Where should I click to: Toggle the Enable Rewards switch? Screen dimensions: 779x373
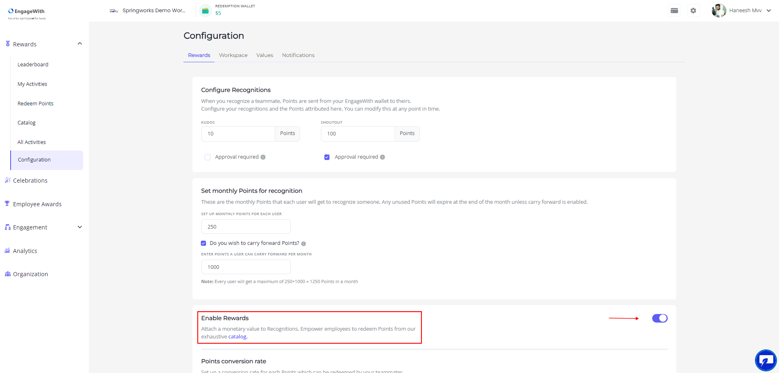coord(660,318)
